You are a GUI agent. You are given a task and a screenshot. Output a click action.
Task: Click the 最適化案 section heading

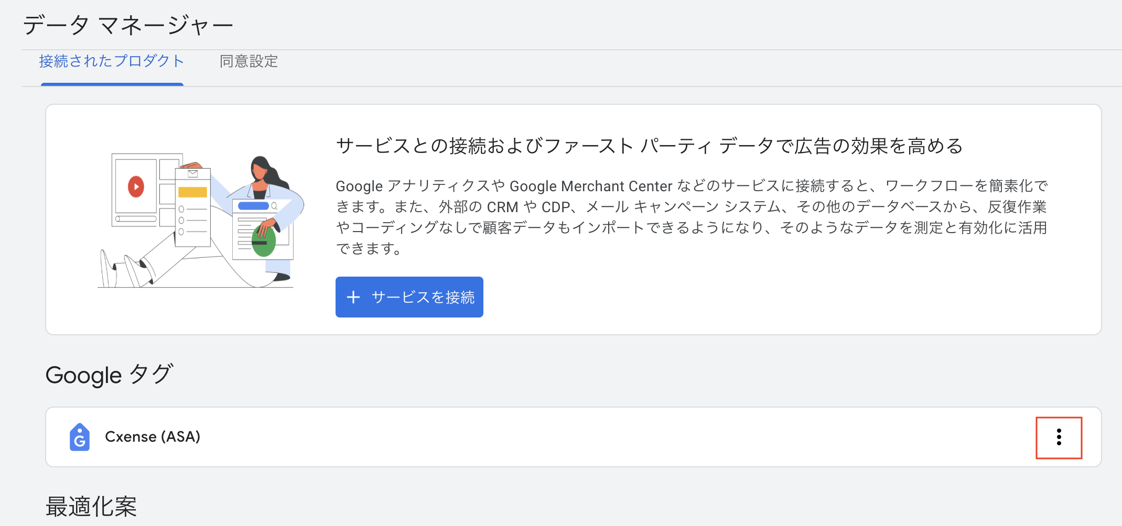[x=91, y=507]
